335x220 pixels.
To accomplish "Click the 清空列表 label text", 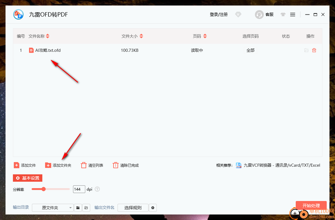I will click(96, 165).
